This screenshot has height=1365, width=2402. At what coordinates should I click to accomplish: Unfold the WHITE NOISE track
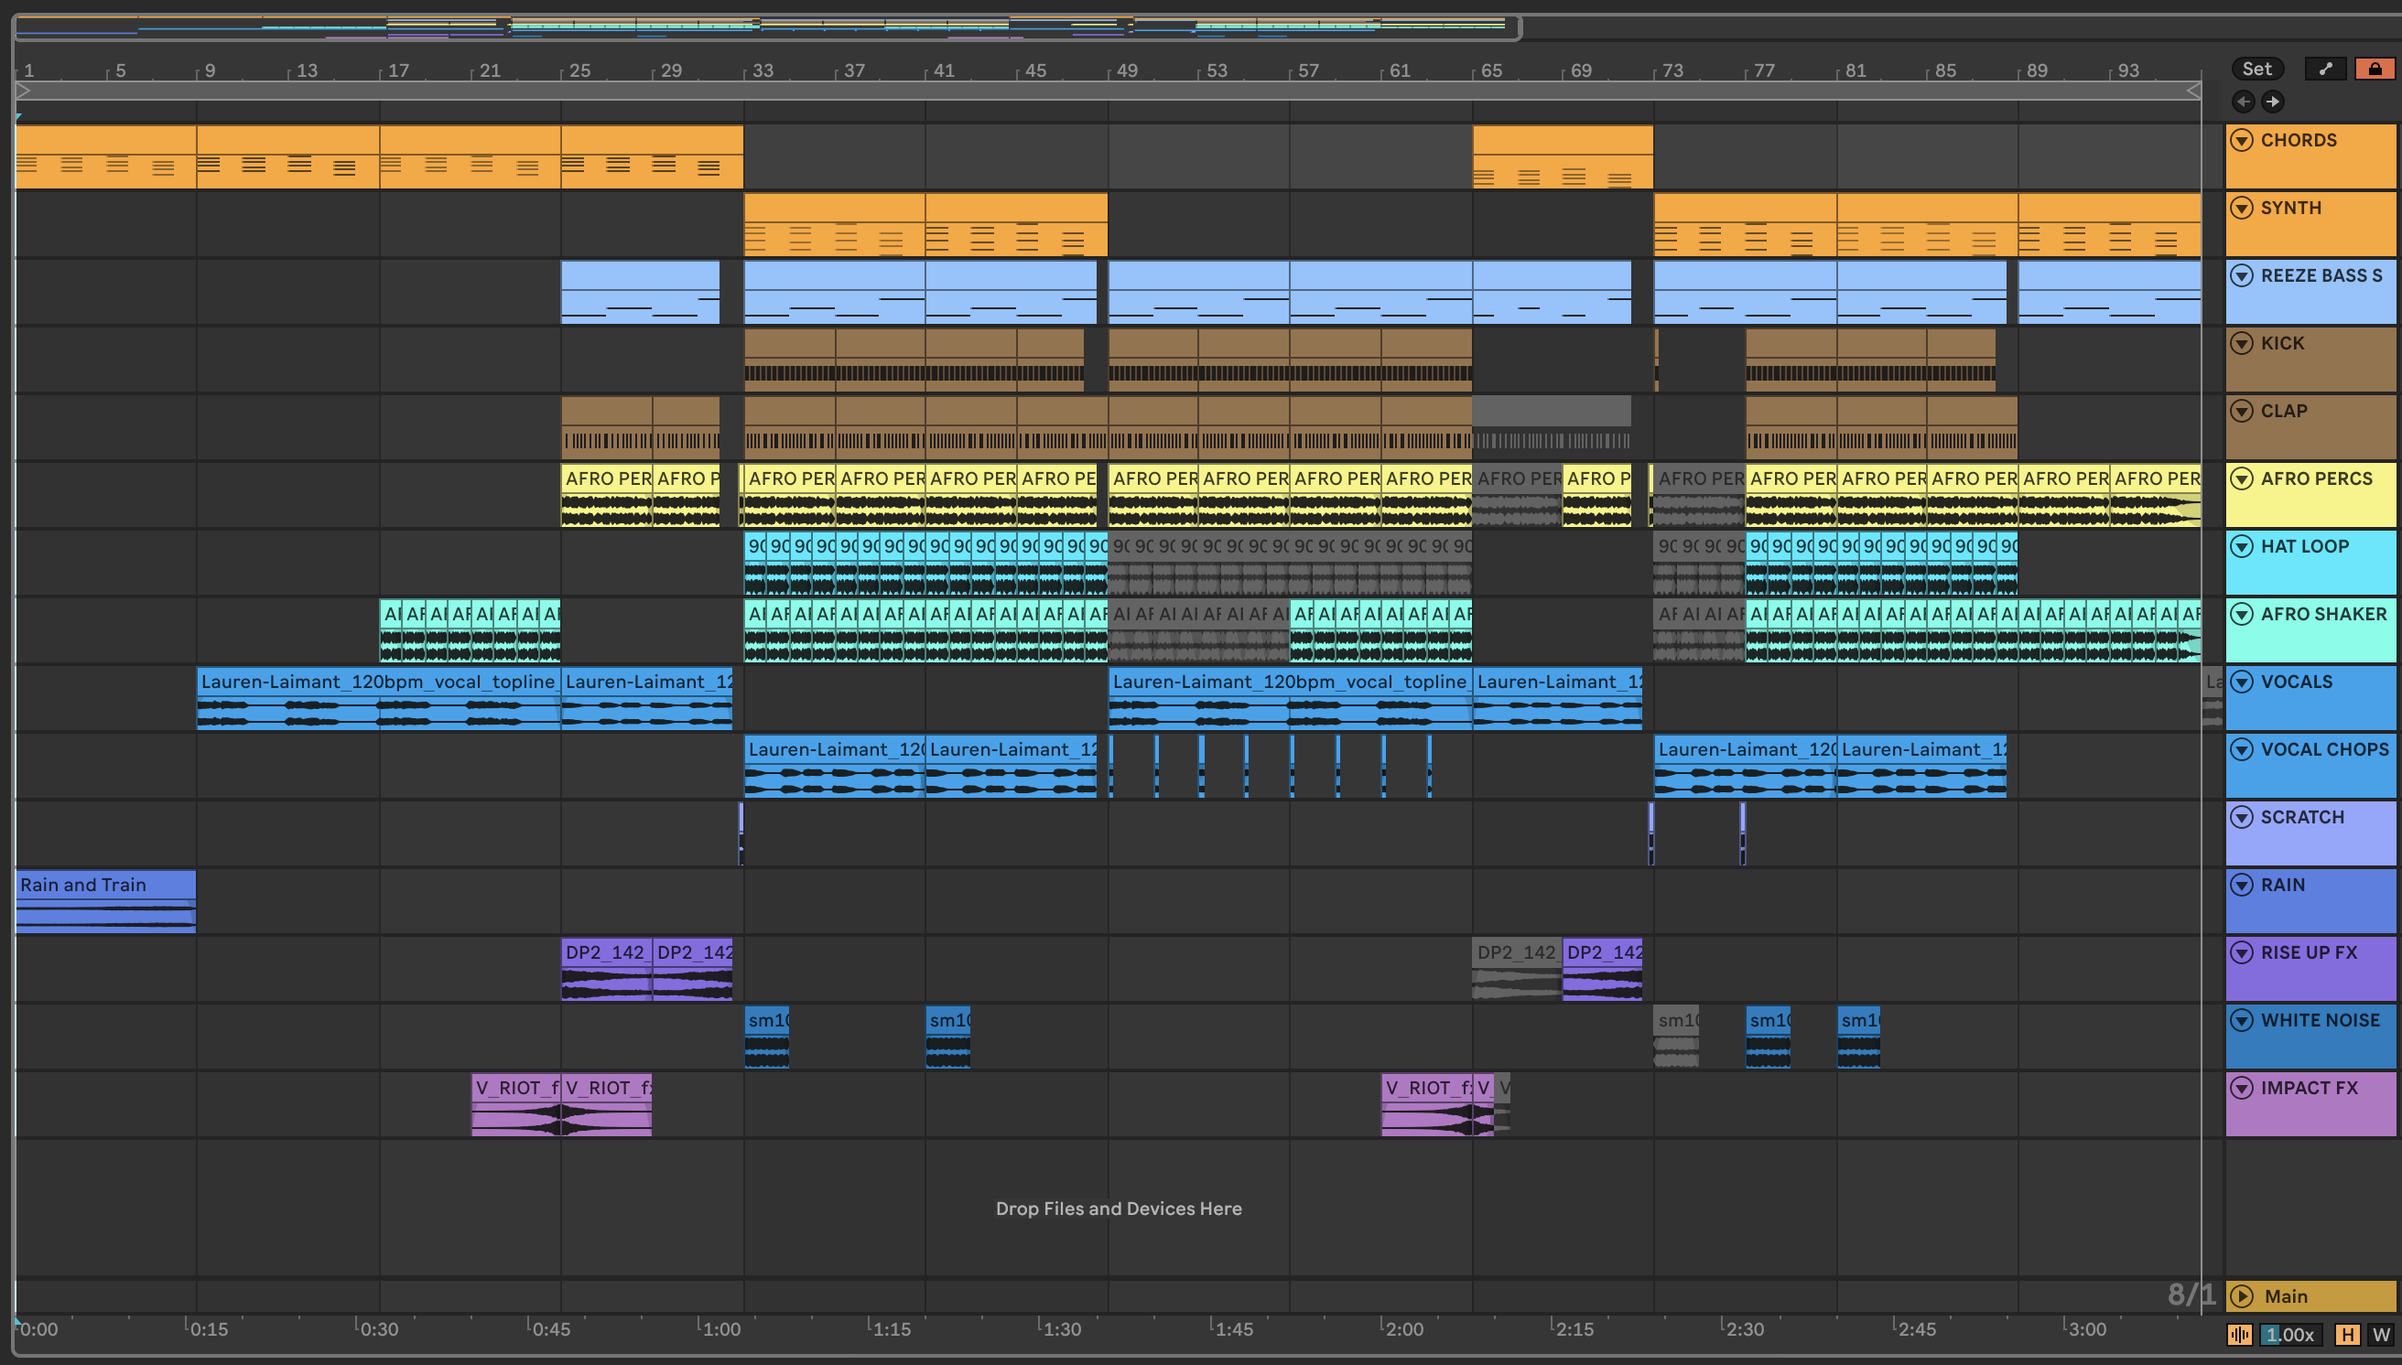pos(2242,1020)
